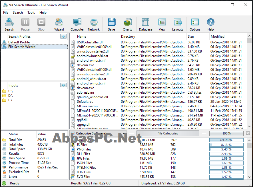
Task: Open the Charts tool
Action: tap(127, 24)
